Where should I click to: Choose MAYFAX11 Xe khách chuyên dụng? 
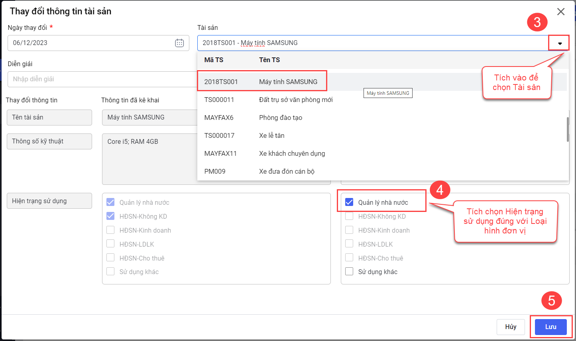point(264,153)
